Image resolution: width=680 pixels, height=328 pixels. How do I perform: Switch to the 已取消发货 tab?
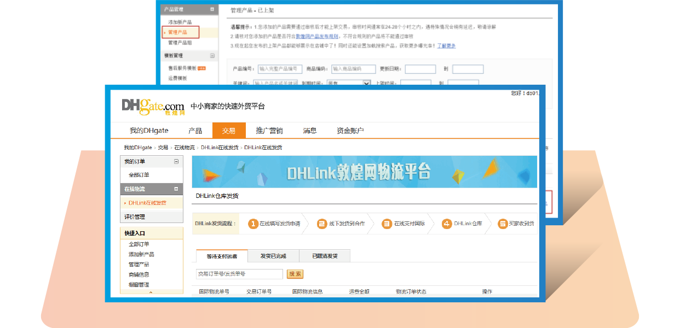point(325,256)
